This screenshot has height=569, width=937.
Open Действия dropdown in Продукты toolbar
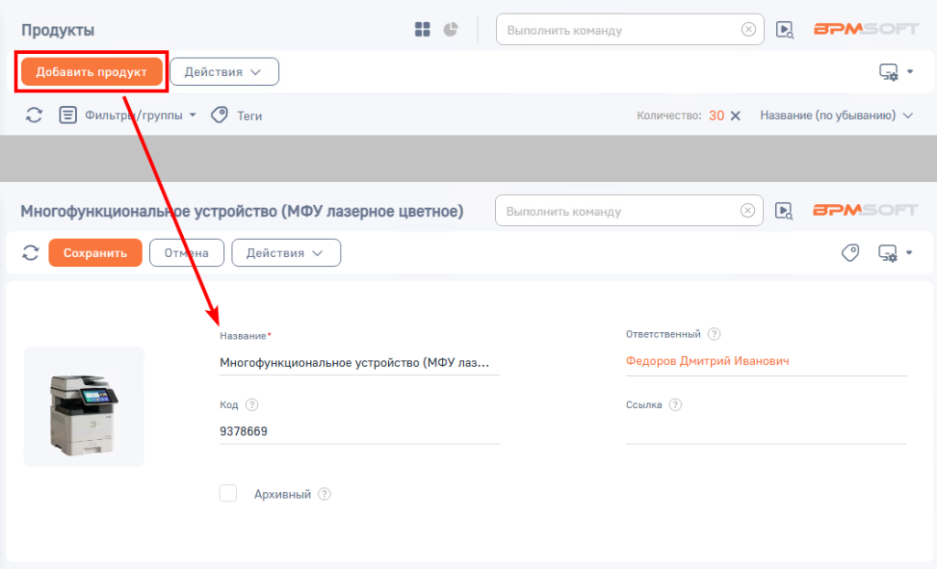[224, 71]
